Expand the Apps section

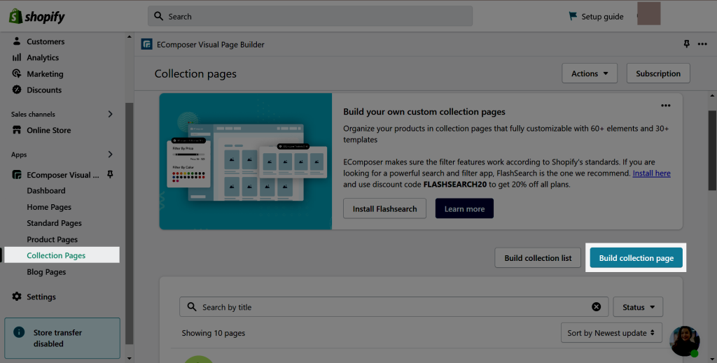point(110,155)
